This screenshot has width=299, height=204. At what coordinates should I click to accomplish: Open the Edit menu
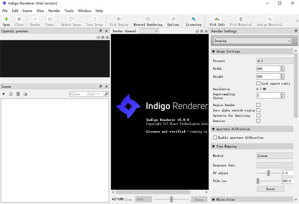[15, 11]
